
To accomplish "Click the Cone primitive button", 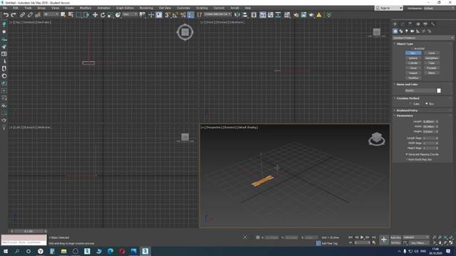I will coord(432,53).
